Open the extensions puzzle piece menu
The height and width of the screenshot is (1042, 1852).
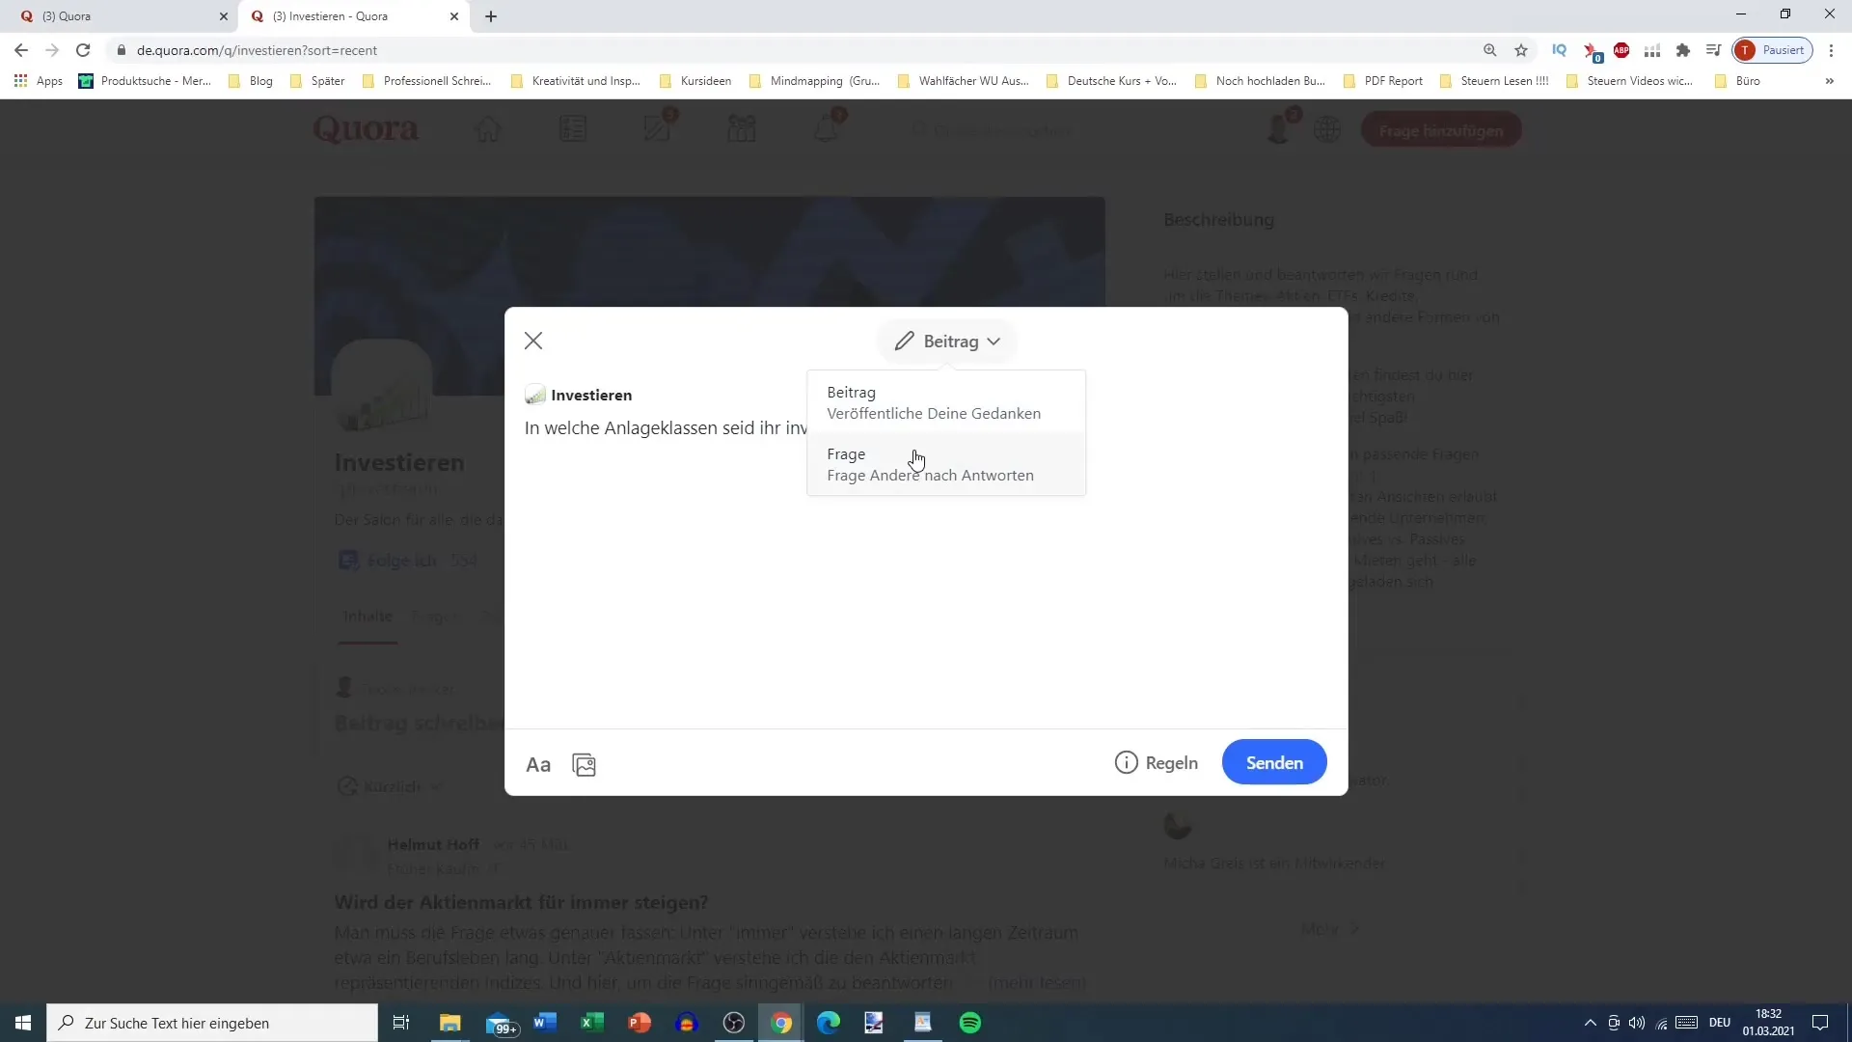[1683, 50]
